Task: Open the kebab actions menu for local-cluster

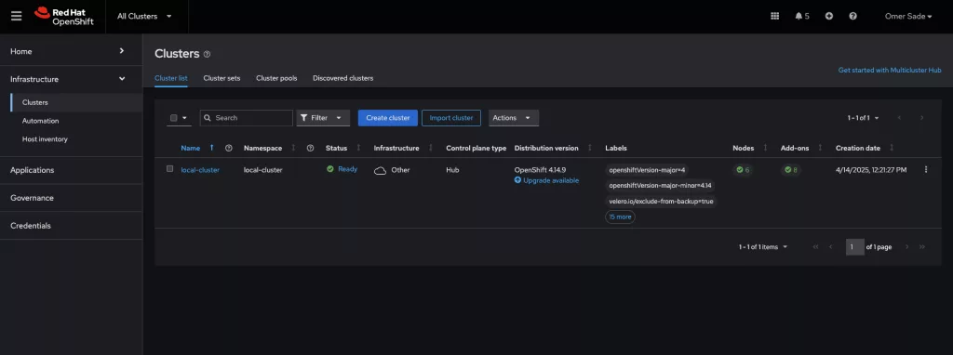Action: pos(926,170)
